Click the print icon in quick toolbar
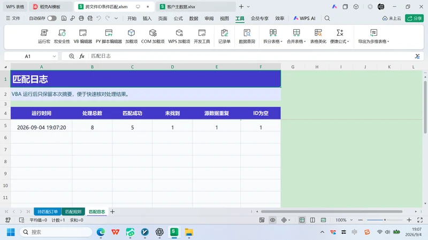428x240 pixels. [81, 18]
